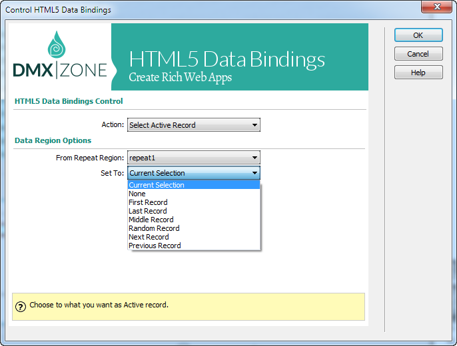The width and height of the screenshot is (457, 346).
Task: Click the OK button
Action: tap(418, 35)
